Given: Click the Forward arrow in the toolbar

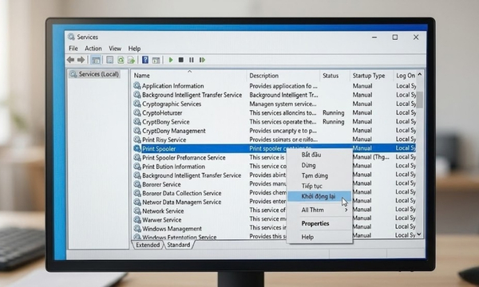Looking at the screenshot, I should 81,60.
